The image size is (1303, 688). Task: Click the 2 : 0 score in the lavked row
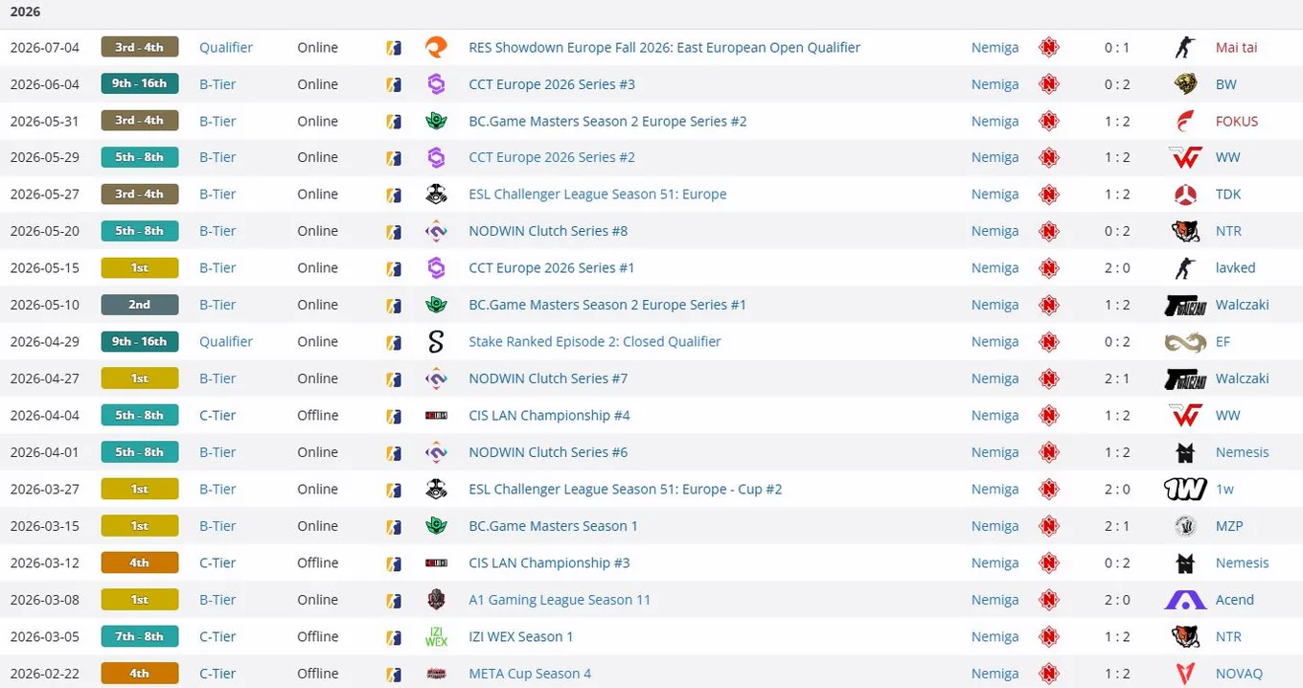click(x=1117, y=268)
